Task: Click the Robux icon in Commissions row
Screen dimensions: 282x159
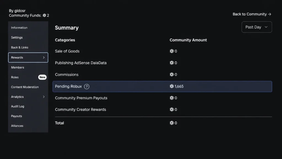Action: coord(172,75)
